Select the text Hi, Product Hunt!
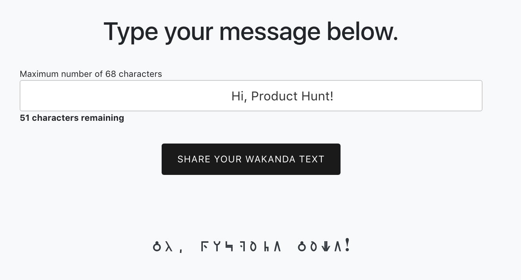521x280 pixels. tap(282, 96)
